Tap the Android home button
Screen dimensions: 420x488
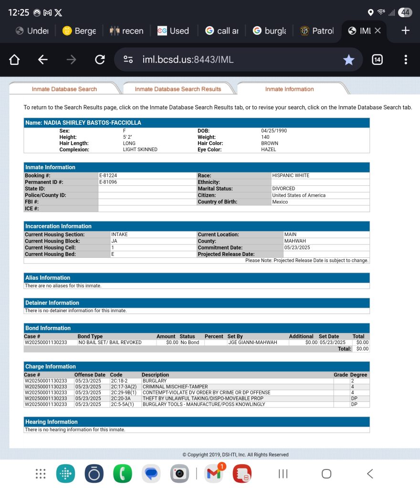326,474
